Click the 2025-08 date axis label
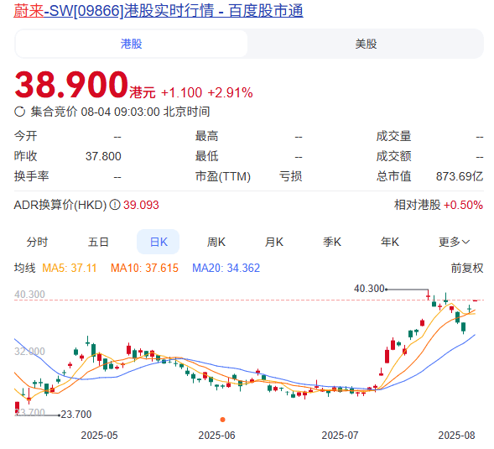The image size is (494, 449). pyautogui.click(x=456, y=436)
